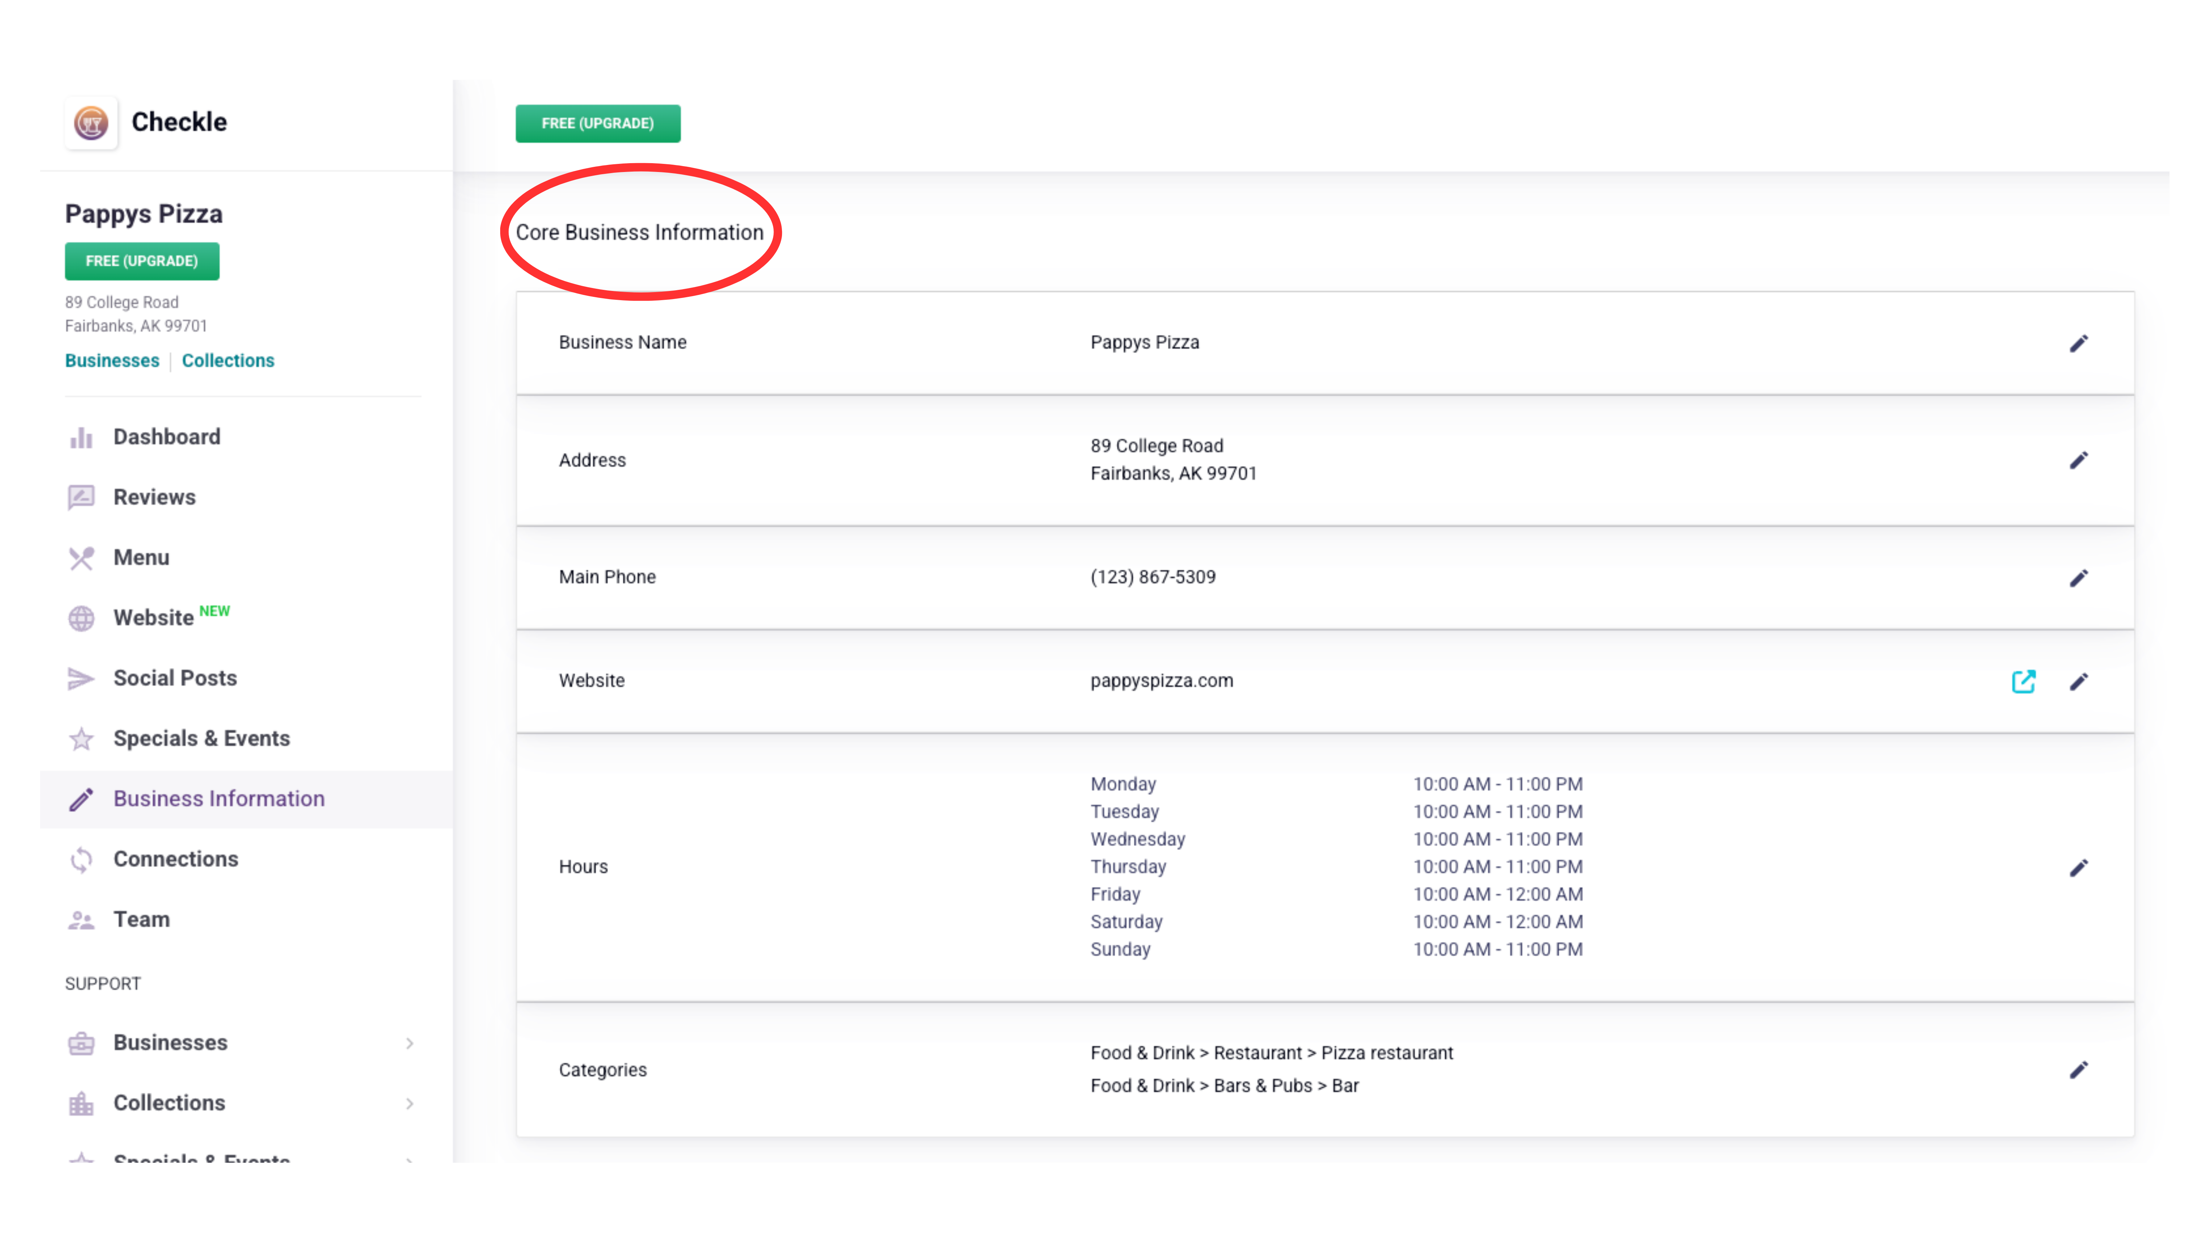The image size is (2210, 1243).
Task: Click the Thursday hours entry
Action: (1337, 867)
